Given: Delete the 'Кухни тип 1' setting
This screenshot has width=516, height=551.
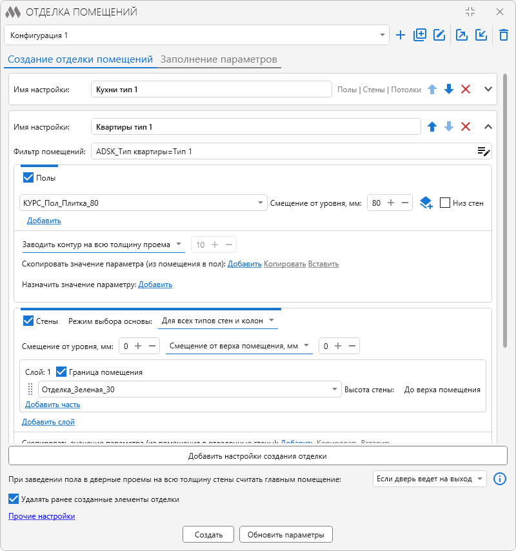Looking at the screenshot, I should [466, 89].
